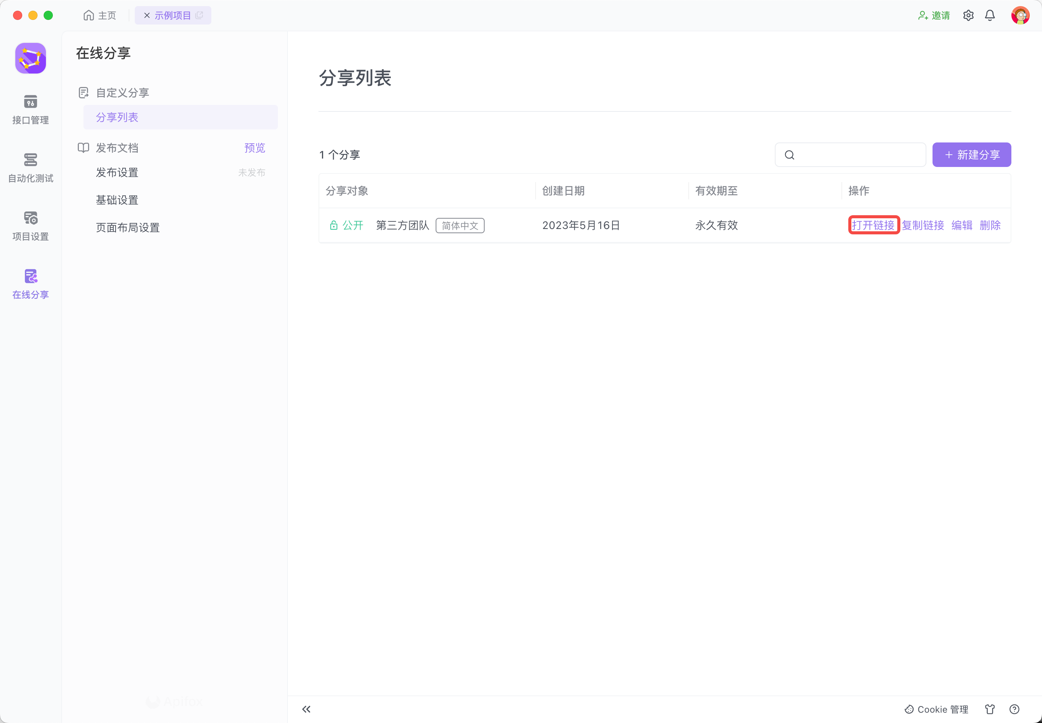The width and height of the screenshot is (1042, 723).
Task: Click the 新建分享 button
Action: pyautogui.click(x=971, y=154)
